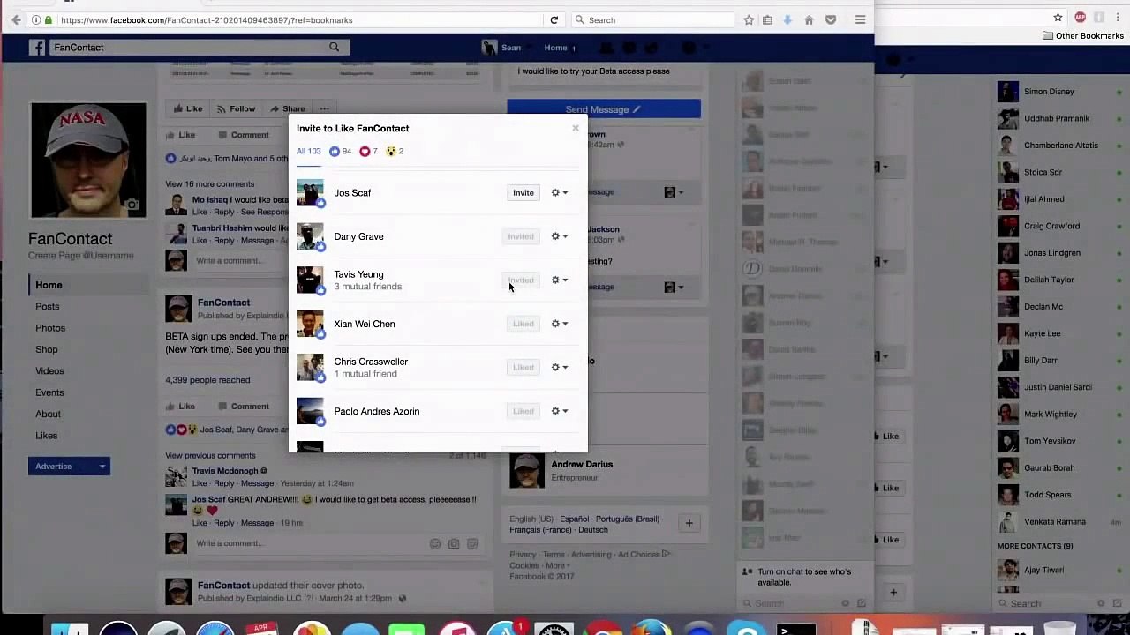Image resolution: width=1130 pixels, height=635 pixels.
Task: Click the Follow button on the page
Action: (x=236, y=109)
